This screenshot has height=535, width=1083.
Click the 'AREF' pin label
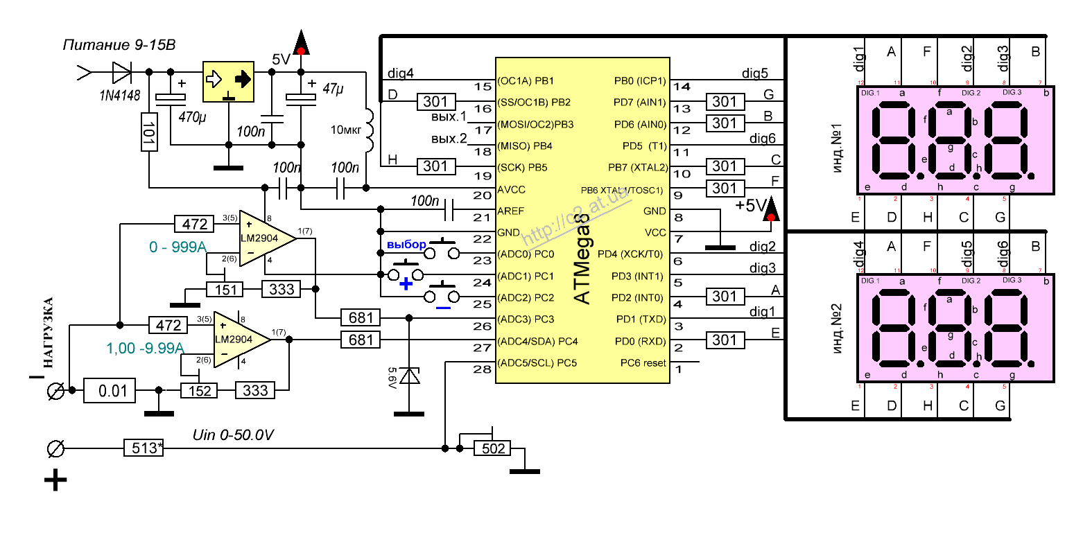511,211
